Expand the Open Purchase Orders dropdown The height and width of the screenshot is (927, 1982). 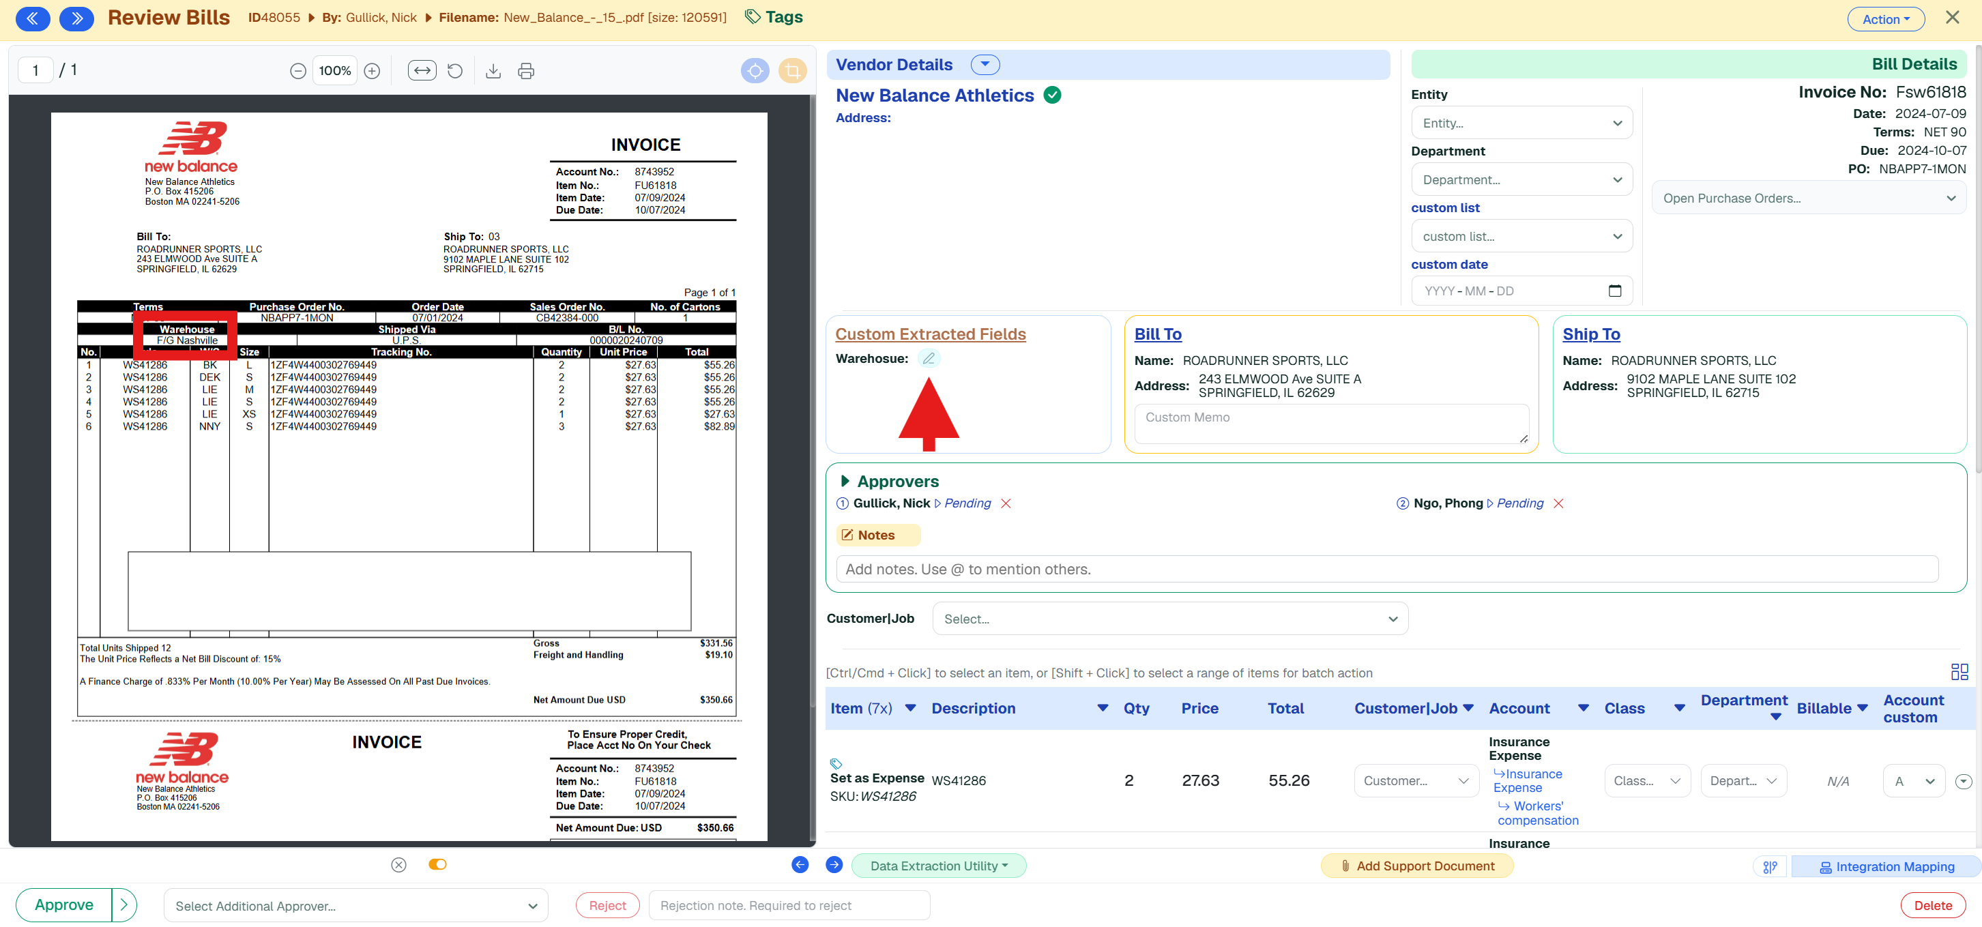tap(1808, 198)
